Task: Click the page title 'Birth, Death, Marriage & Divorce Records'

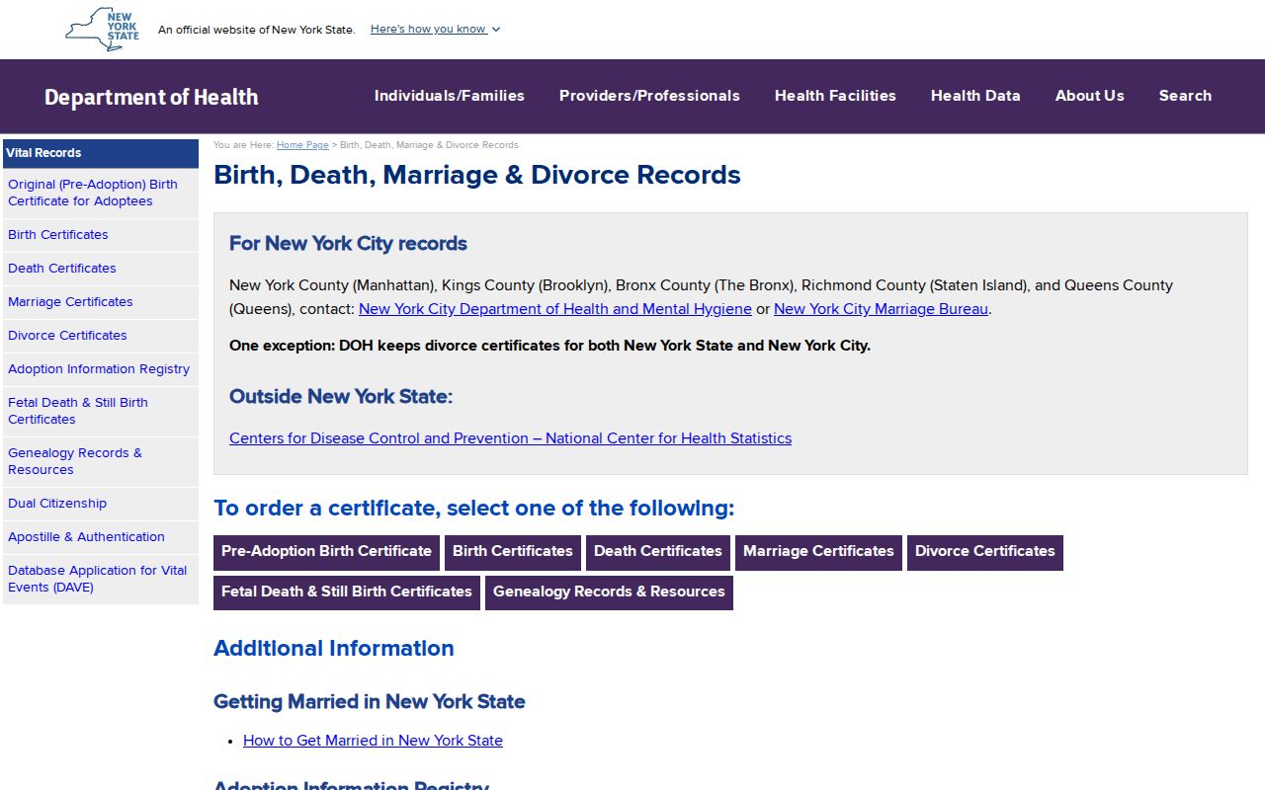Action: coord(477,175)
